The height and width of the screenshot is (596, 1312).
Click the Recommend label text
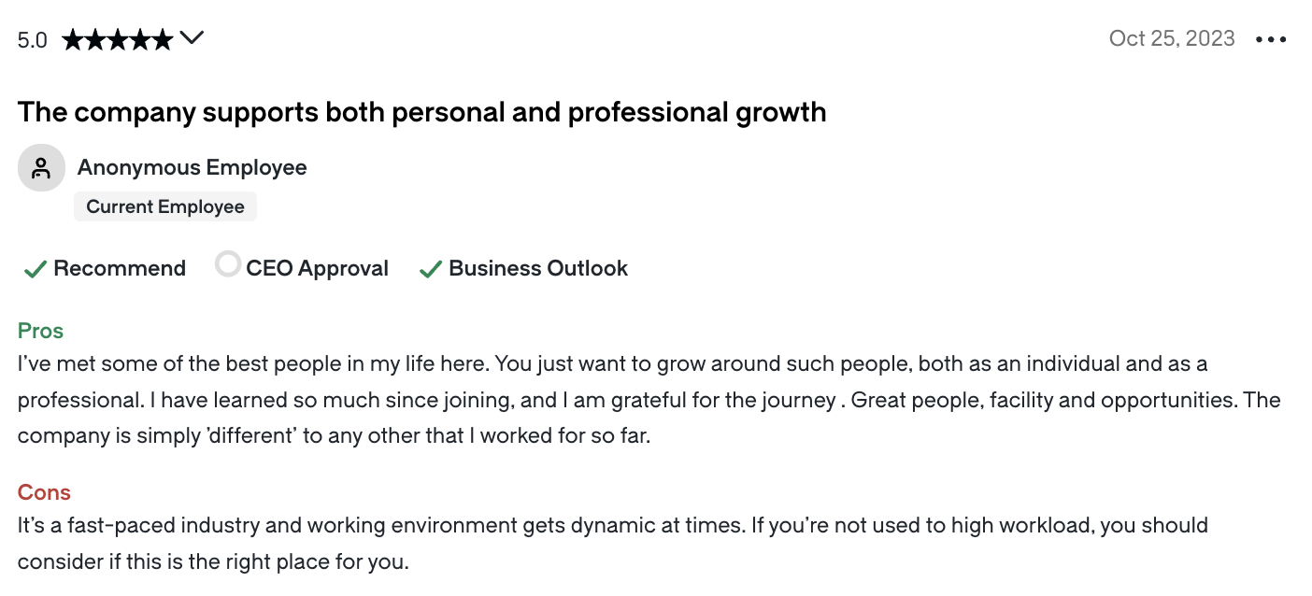pos(120,268)
